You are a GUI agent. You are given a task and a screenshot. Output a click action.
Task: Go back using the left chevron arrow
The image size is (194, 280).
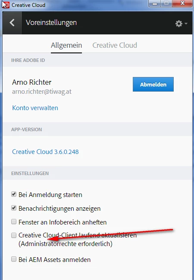tap(12, 23)
